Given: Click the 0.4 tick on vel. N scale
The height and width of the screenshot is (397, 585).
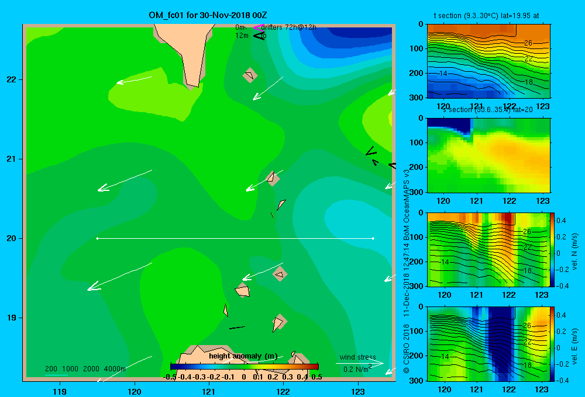Looking at the screenshot, I should click(562, 221).
